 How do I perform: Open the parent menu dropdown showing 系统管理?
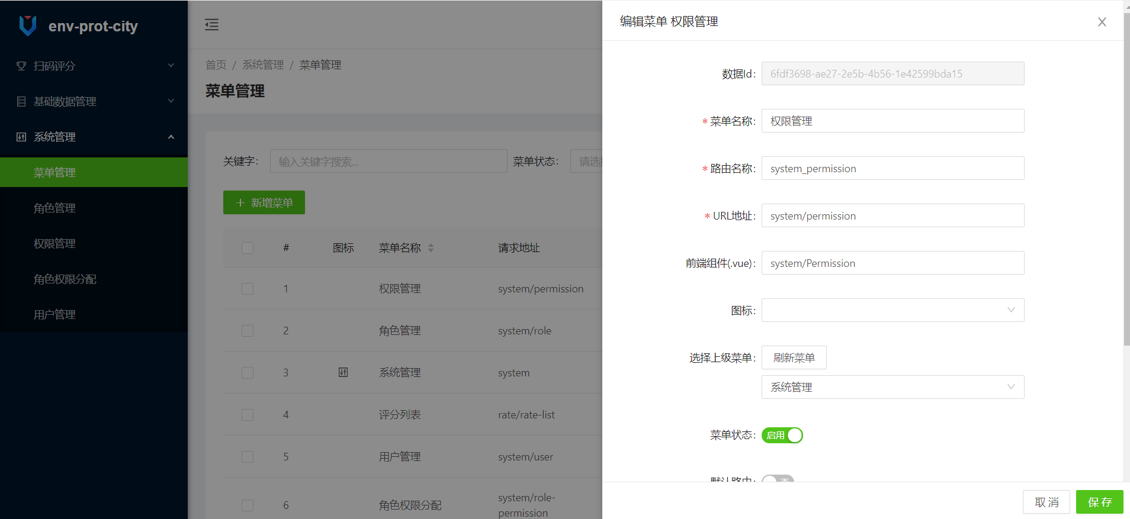(893, 387)
